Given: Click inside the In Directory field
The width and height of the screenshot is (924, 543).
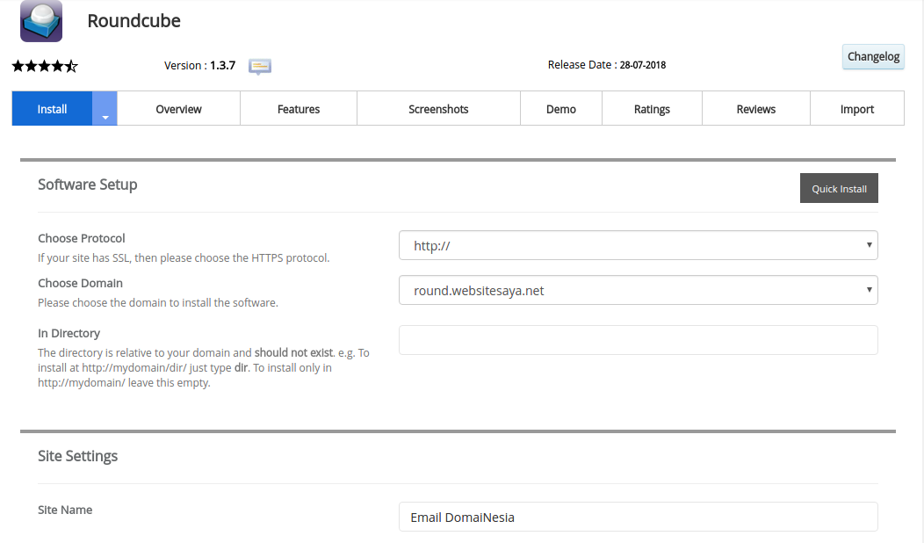Looking at the screenshot, I should pos(639,340).
